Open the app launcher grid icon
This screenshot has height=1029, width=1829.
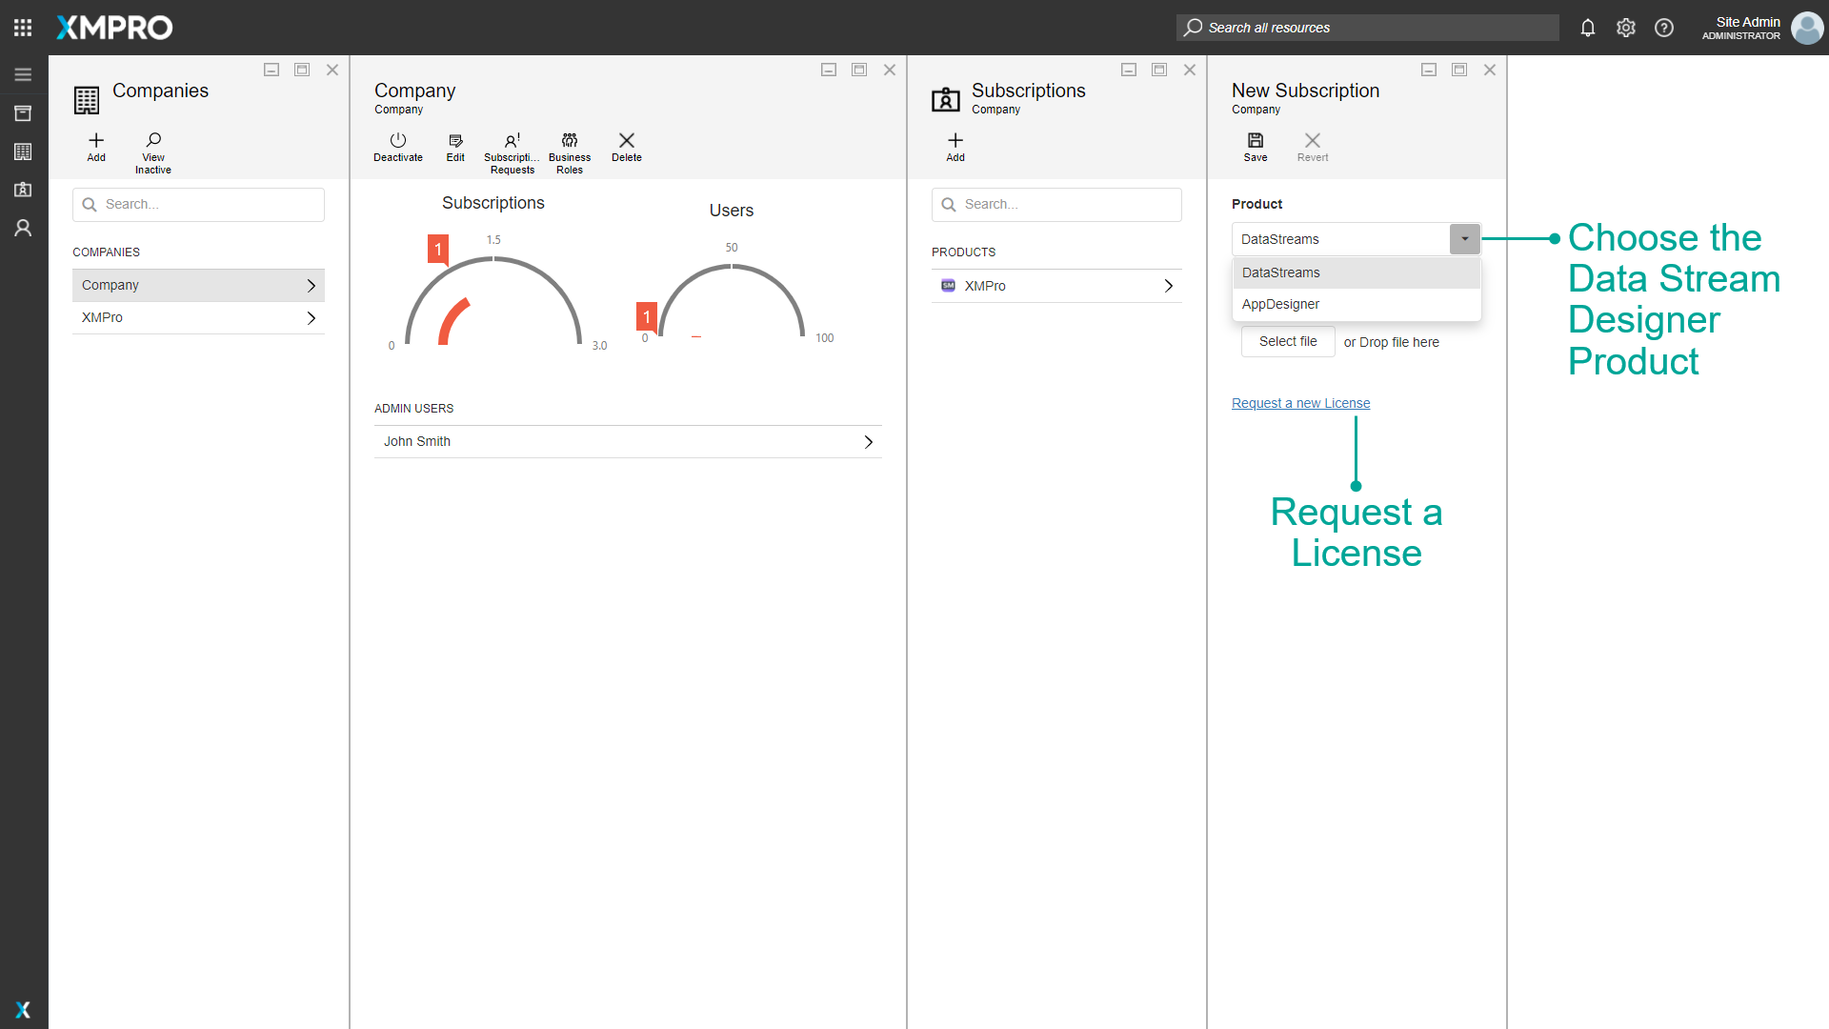click(x=23, y=28)
